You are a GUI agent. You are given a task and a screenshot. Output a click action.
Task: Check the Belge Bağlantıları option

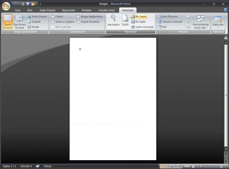coord(78,16)
